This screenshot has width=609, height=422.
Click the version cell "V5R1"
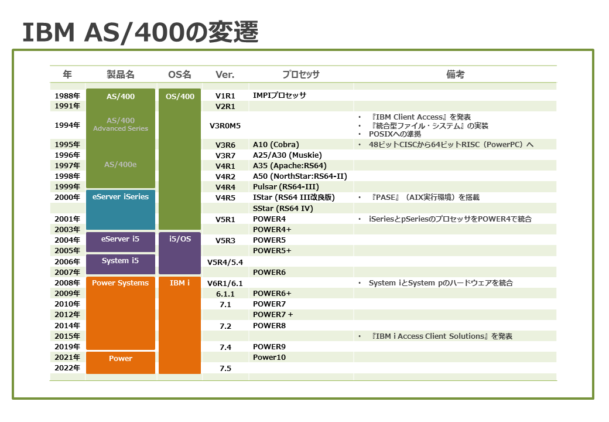point(225,220)
